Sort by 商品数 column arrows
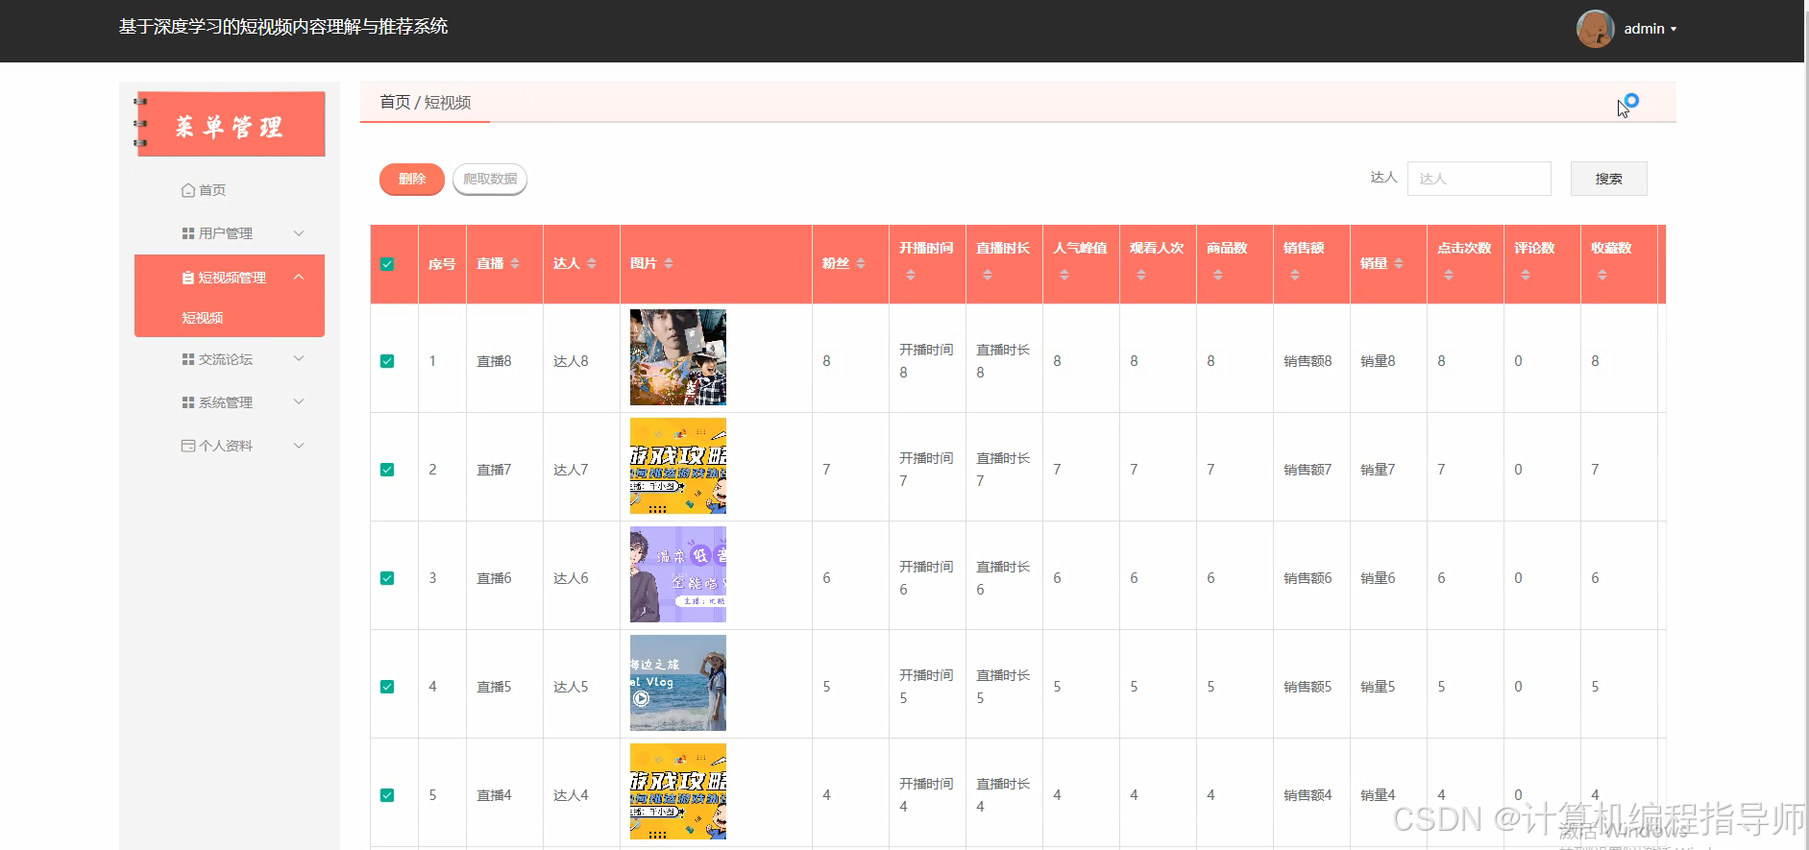This screenshot has height=850, width=1809. pos(1218,276)
